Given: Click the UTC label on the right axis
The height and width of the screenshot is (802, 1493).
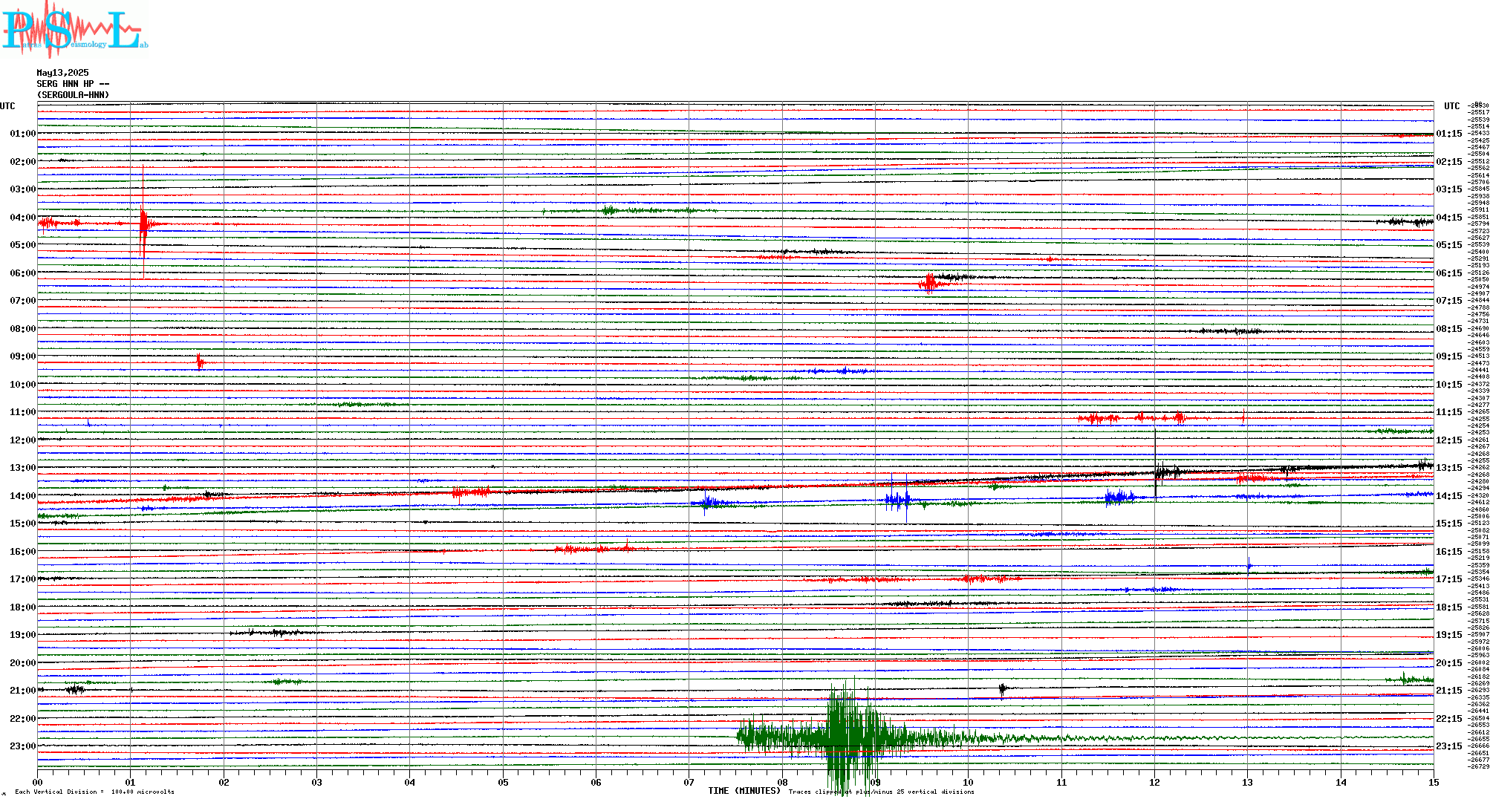Looking at the screenshot, I should tap(1452, 106).
